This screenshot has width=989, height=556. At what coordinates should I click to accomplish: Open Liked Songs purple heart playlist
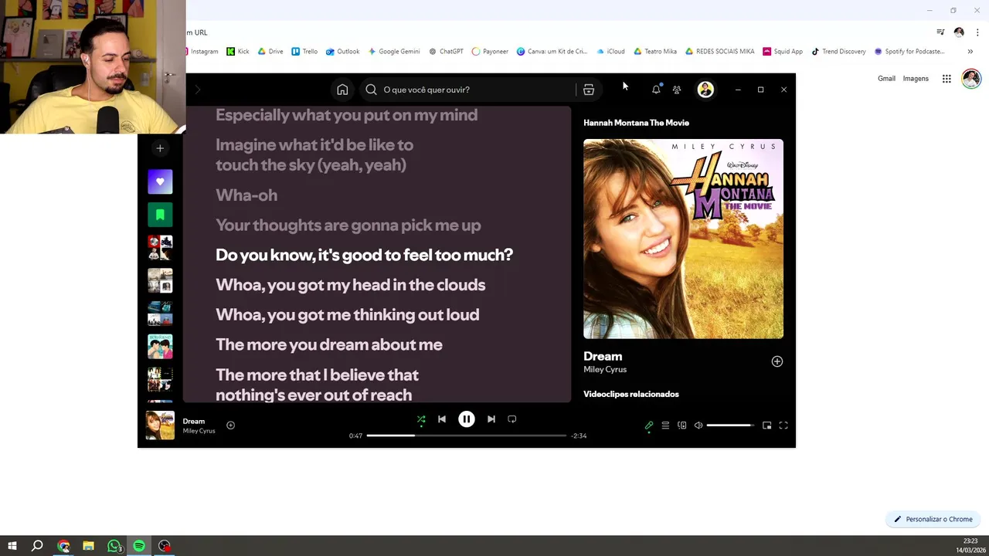160,181
